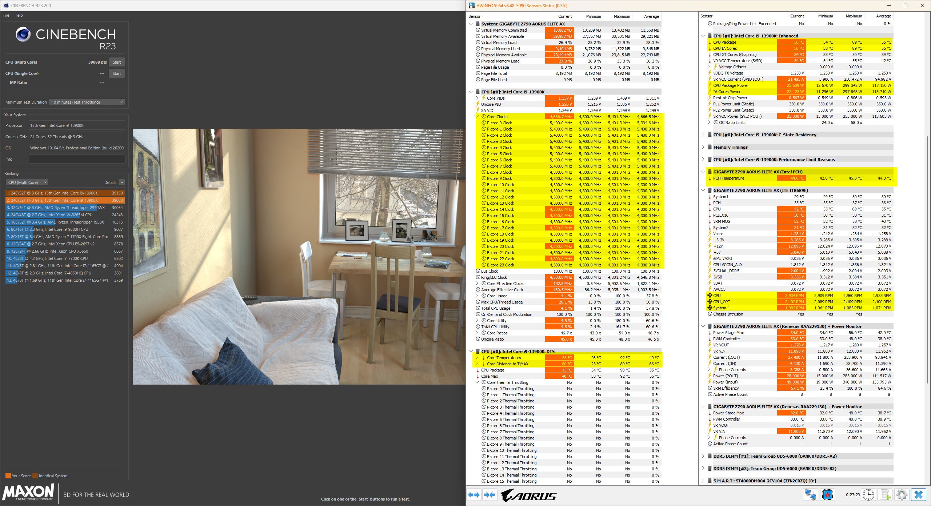
Task: Open the Minimum Test Duration dropdown
Action: pos(87,102)
